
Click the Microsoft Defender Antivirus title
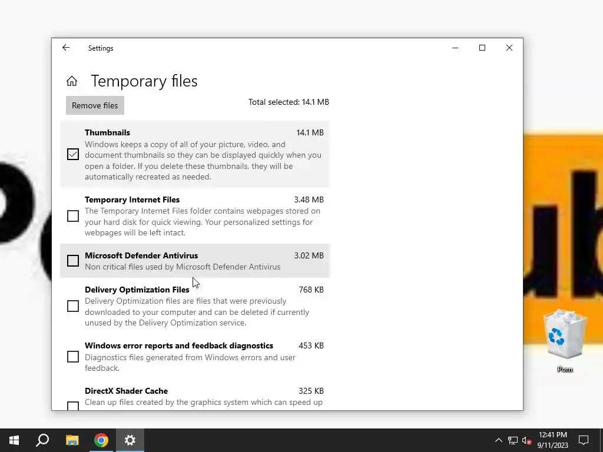click(x=141, y=255)
